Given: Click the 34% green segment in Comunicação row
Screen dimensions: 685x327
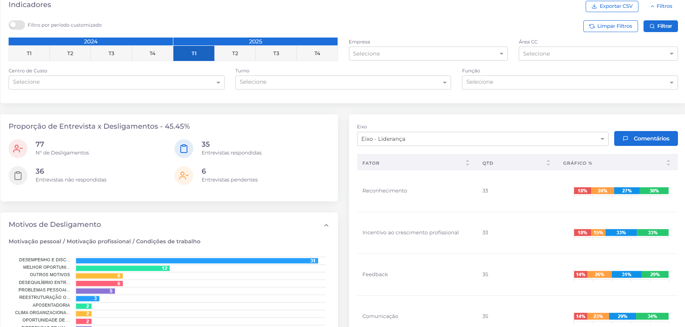Looking at the screenshot, I should click(x=652, y=316).
